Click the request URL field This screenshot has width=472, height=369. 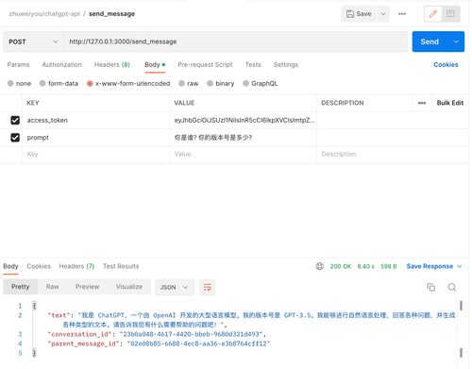(x=236, y=42)
